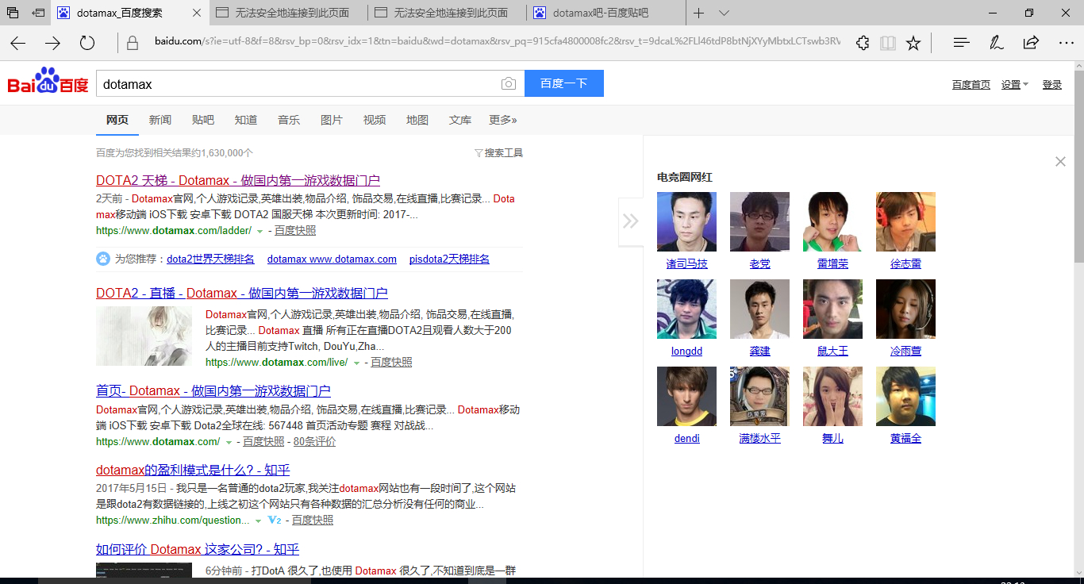Screen dimensions: 1084x584
Task: Select the 新闻 search category
Action: [160, 120]
